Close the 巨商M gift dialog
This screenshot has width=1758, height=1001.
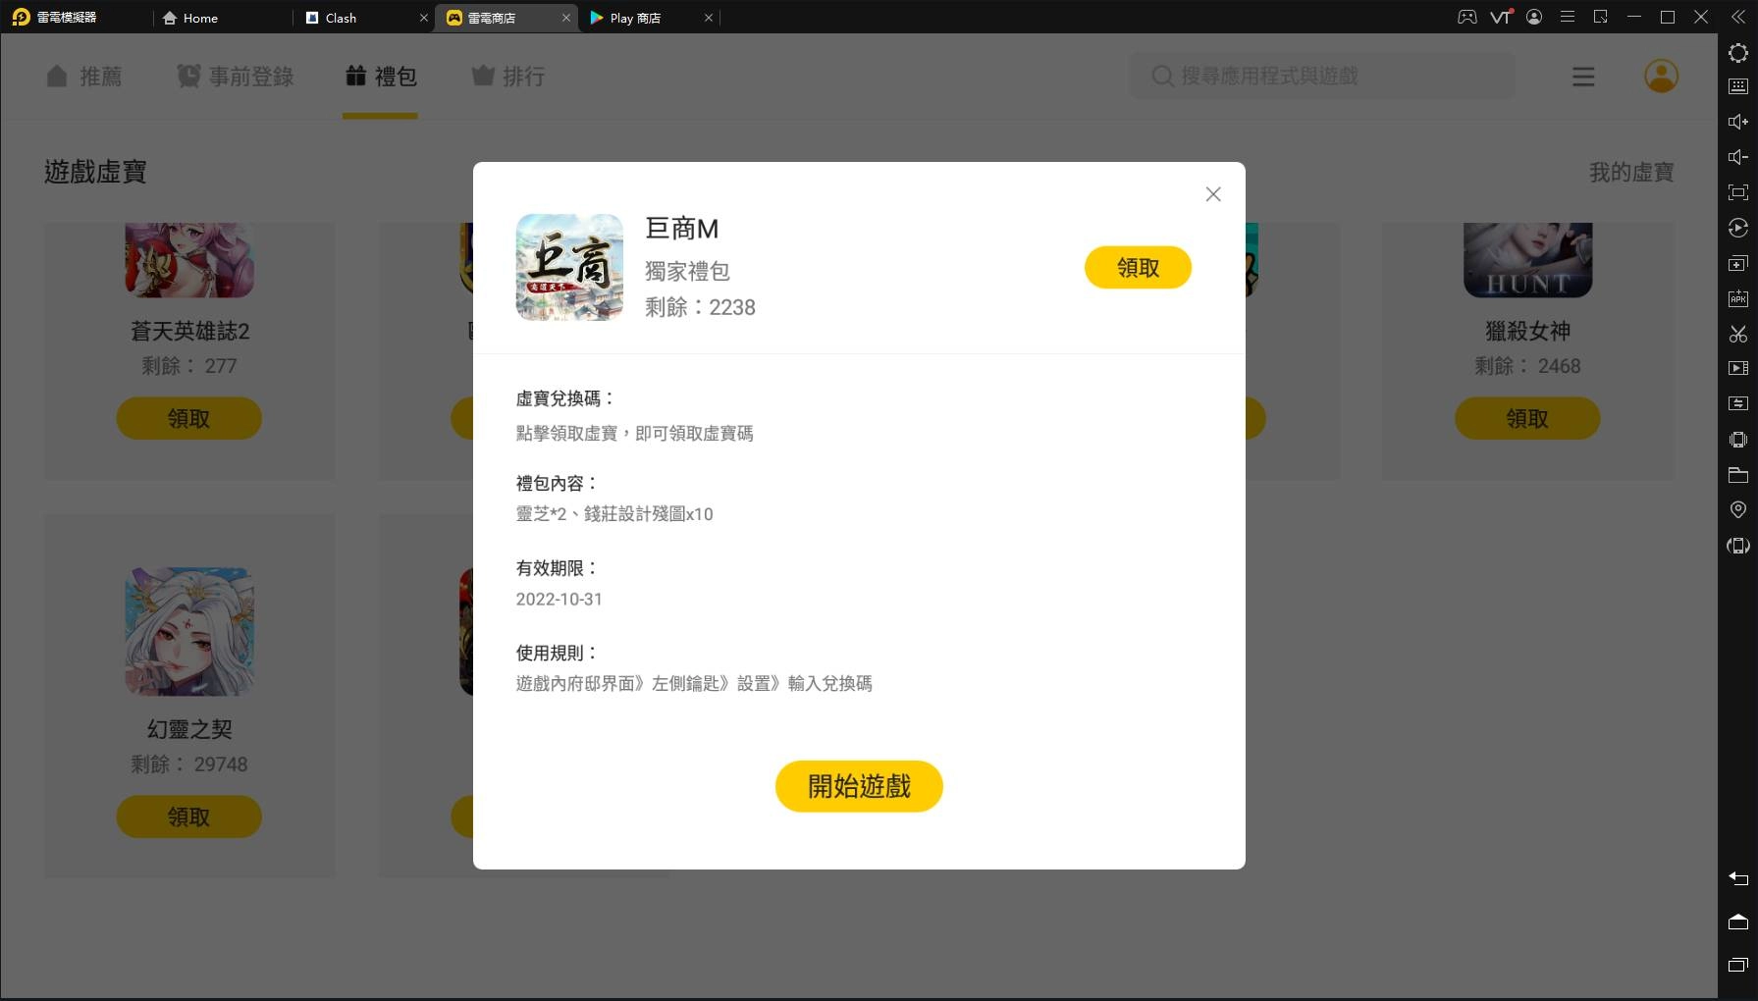point(1213,194)
